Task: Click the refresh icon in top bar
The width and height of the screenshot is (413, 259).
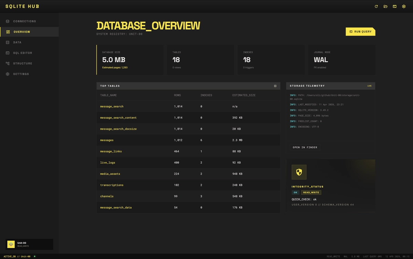Action: (x=376, y=7)
